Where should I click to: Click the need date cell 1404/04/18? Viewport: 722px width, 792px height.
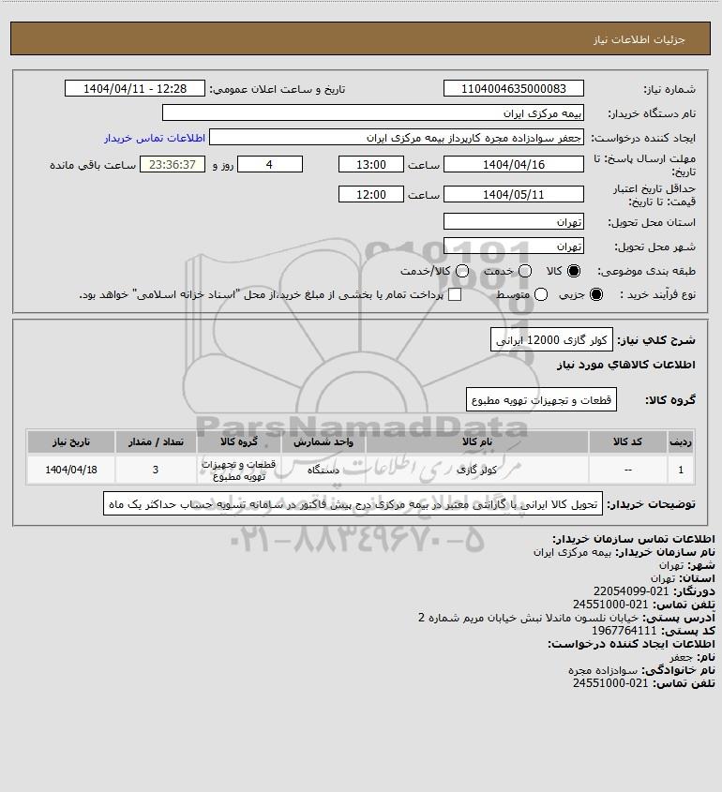click(70, 470)
